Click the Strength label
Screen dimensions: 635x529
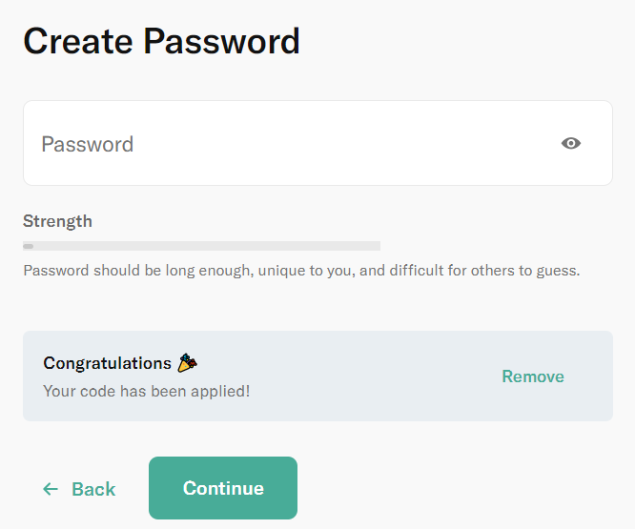click(57, 221)
